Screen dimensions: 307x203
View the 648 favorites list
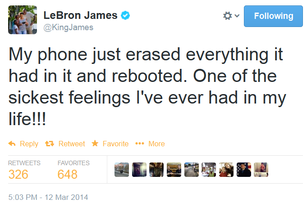(68, 174)
